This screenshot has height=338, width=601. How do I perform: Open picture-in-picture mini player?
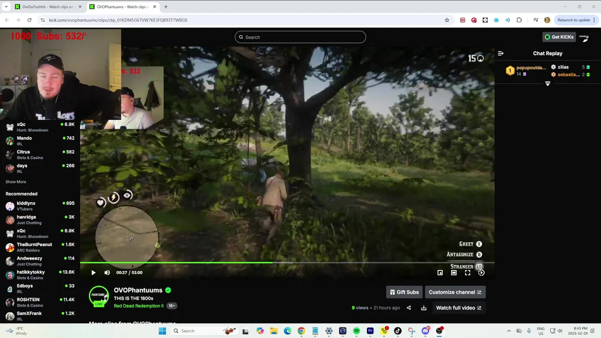pyautogui.click(x=440, y=273)
